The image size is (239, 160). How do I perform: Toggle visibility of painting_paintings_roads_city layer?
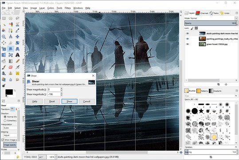188,39
